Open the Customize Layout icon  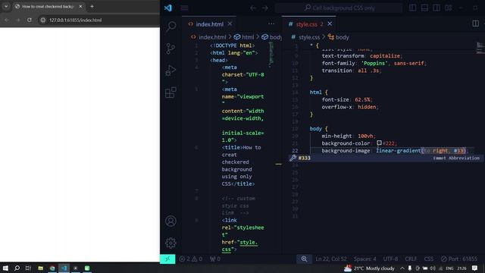click(x=449, y=8)
